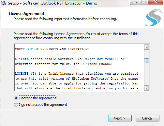
Task: Click the 'CHECK OUT OTHER RIGHTS AND LIMITATIONS' line
Action: coord(52,49)
